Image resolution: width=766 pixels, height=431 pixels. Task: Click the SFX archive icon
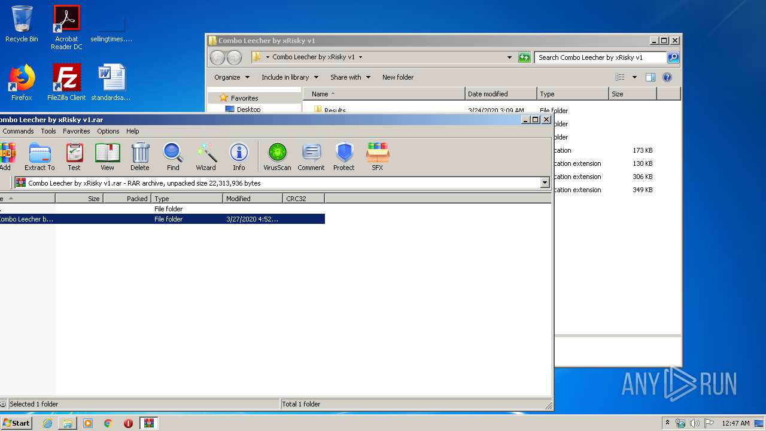[x=378, y=157]
